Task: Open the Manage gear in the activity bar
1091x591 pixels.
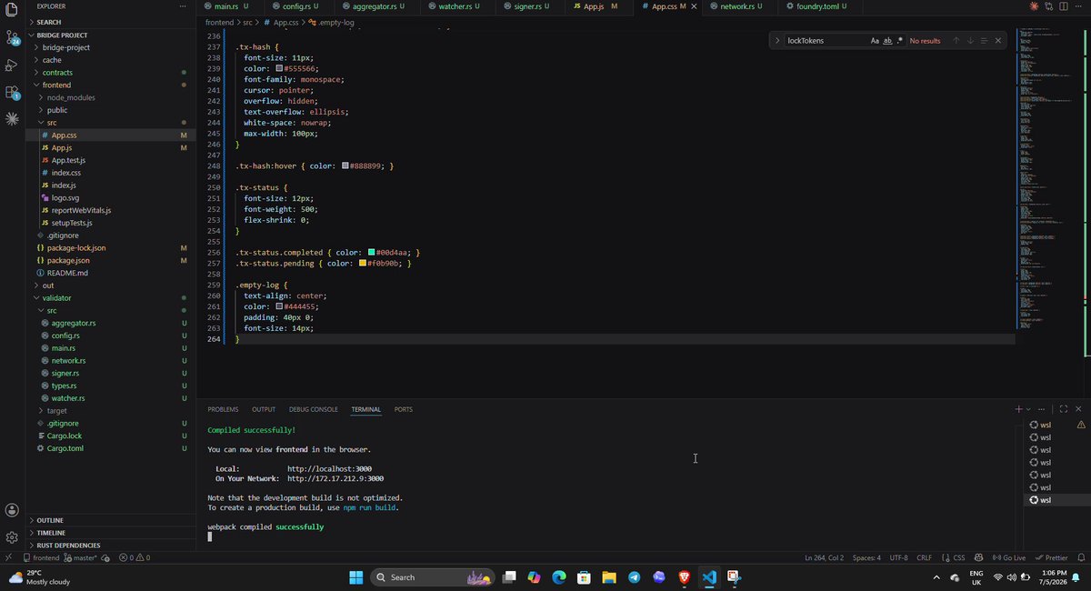Action: coord(12,537)
